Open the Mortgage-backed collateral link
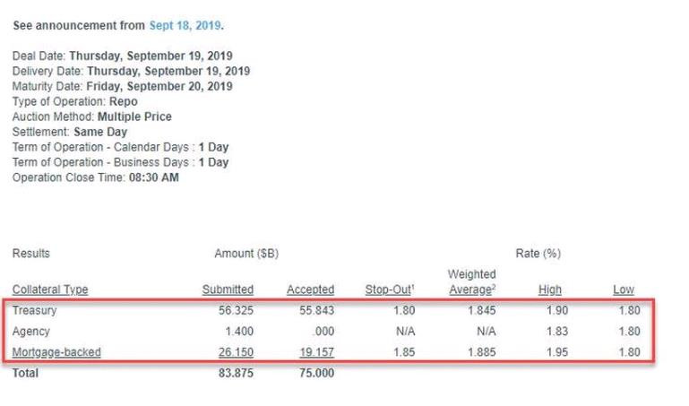This screenshot has height=406, width=689. coord(56,352)
